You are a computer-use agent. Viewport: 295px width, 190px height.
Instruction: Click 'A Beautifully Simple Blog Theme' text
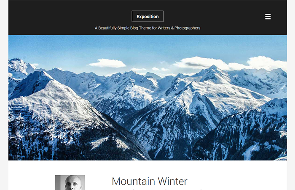point(123,28)
